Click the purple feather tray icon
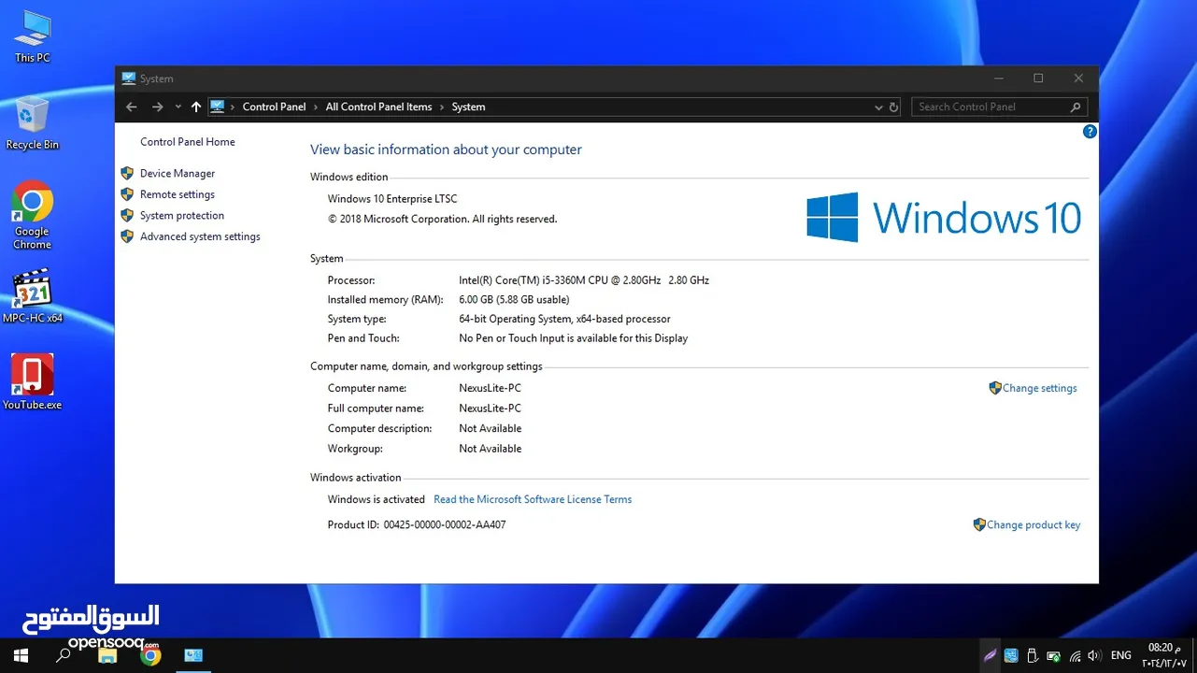 990,655
